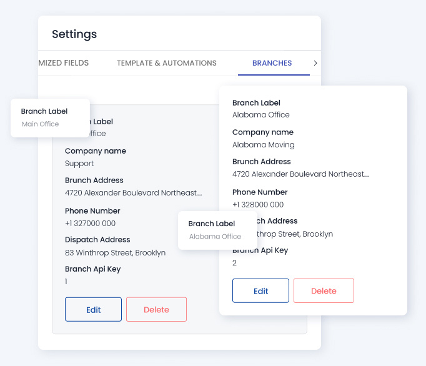The image size is (426, 366).
Task: Click the Alabama Moving card's Alexander Boulevard address
Action: [x=300, y=174]
